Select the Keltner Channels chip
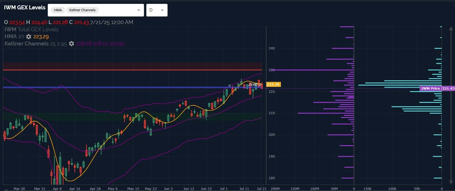Viewport: 455px width, 191px height. point(82,10)
